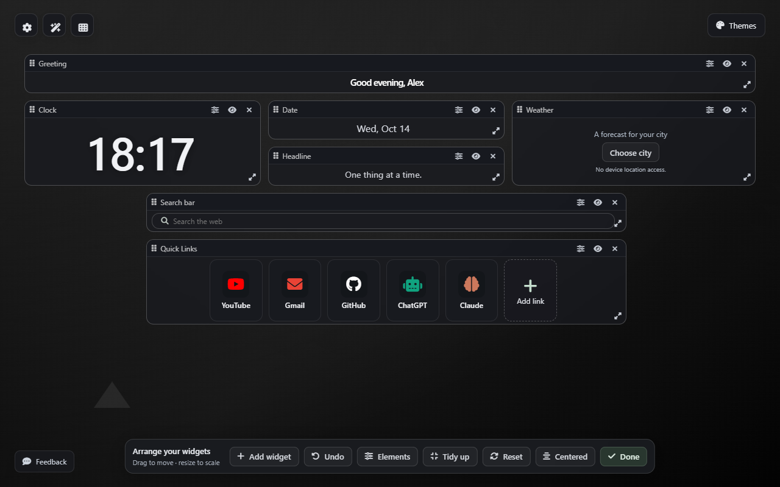Toggle Weather widget visibility eye
This screenshot has height=487, width=780.
click(727, 110)
